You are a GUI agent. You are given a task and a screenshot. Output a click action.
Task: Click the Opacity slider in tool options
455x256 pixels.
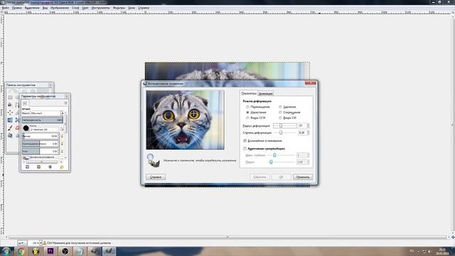tap(43, 120)
